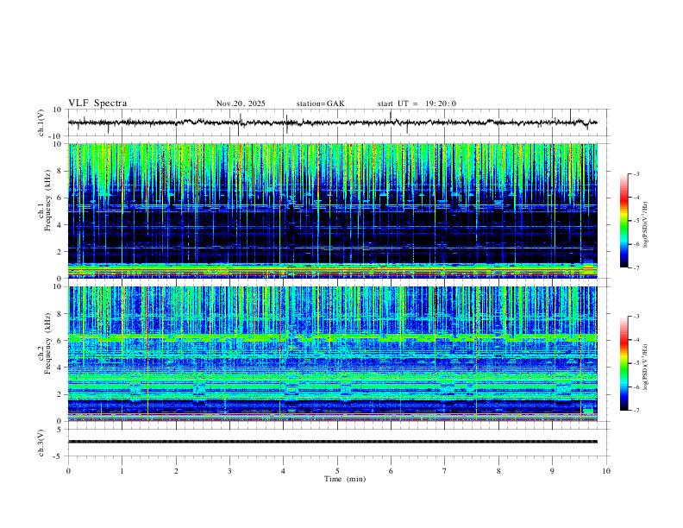The height and width of the screenshot is (528, 683).
Task: Click the "Time (min)" axis label
Action: (345, 479)
